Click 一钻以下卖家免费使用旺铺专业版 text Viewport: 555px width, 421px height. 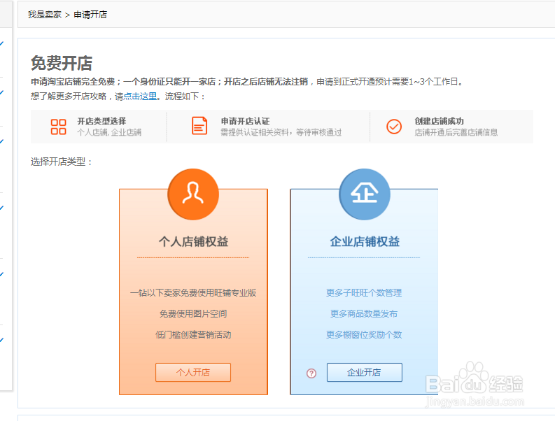click(193, 292)
